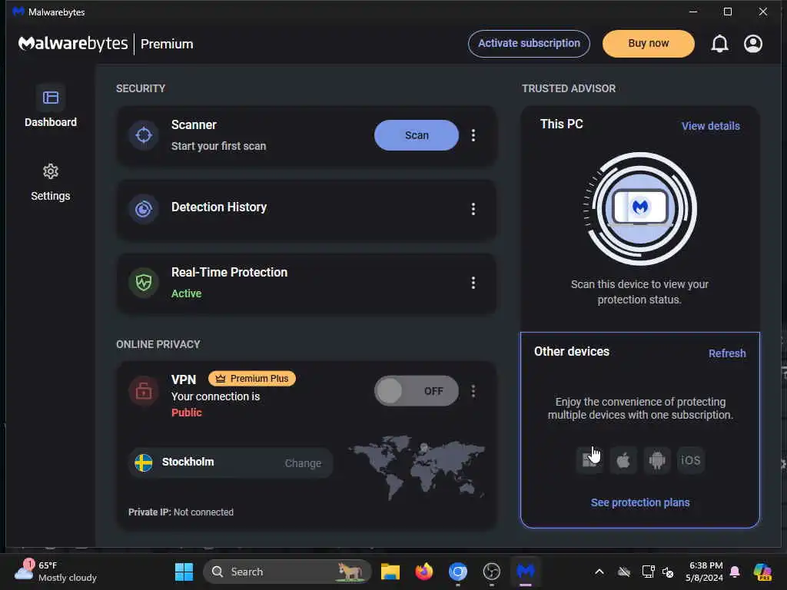The height and width of the screenshot is (590, 787).
Task: Open VPN more options menu
Action: pyautogui.click(x=473, y=390)
